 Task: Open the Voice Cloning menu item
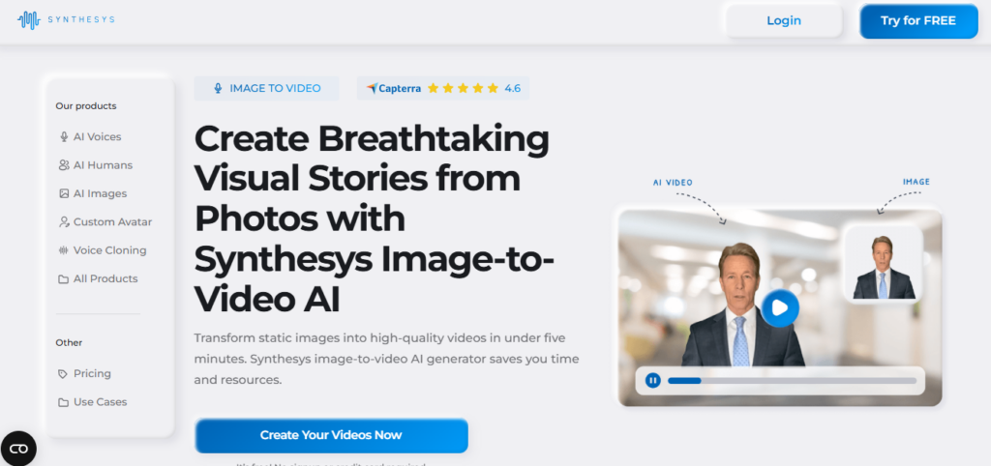tap(103, 250)
